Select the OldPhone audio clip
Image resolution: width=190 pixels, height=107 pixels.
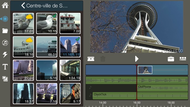pos(163,88)
